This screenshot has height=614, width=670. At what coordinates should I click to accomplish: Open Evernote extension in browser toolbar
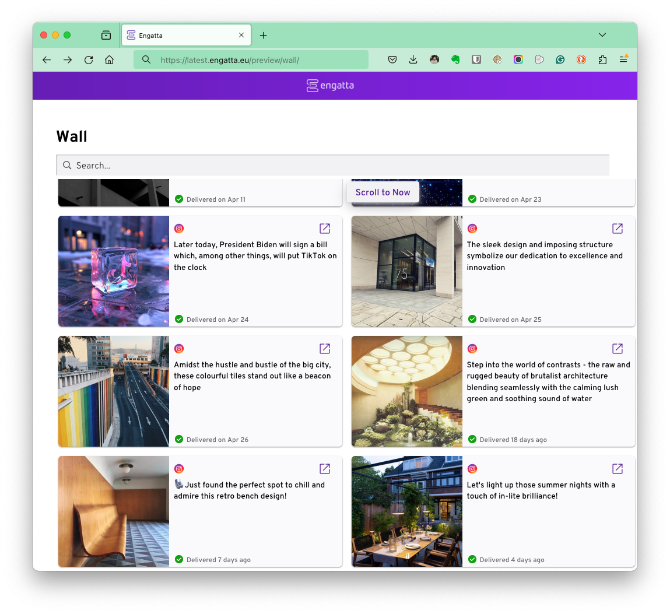coord(455,59)
